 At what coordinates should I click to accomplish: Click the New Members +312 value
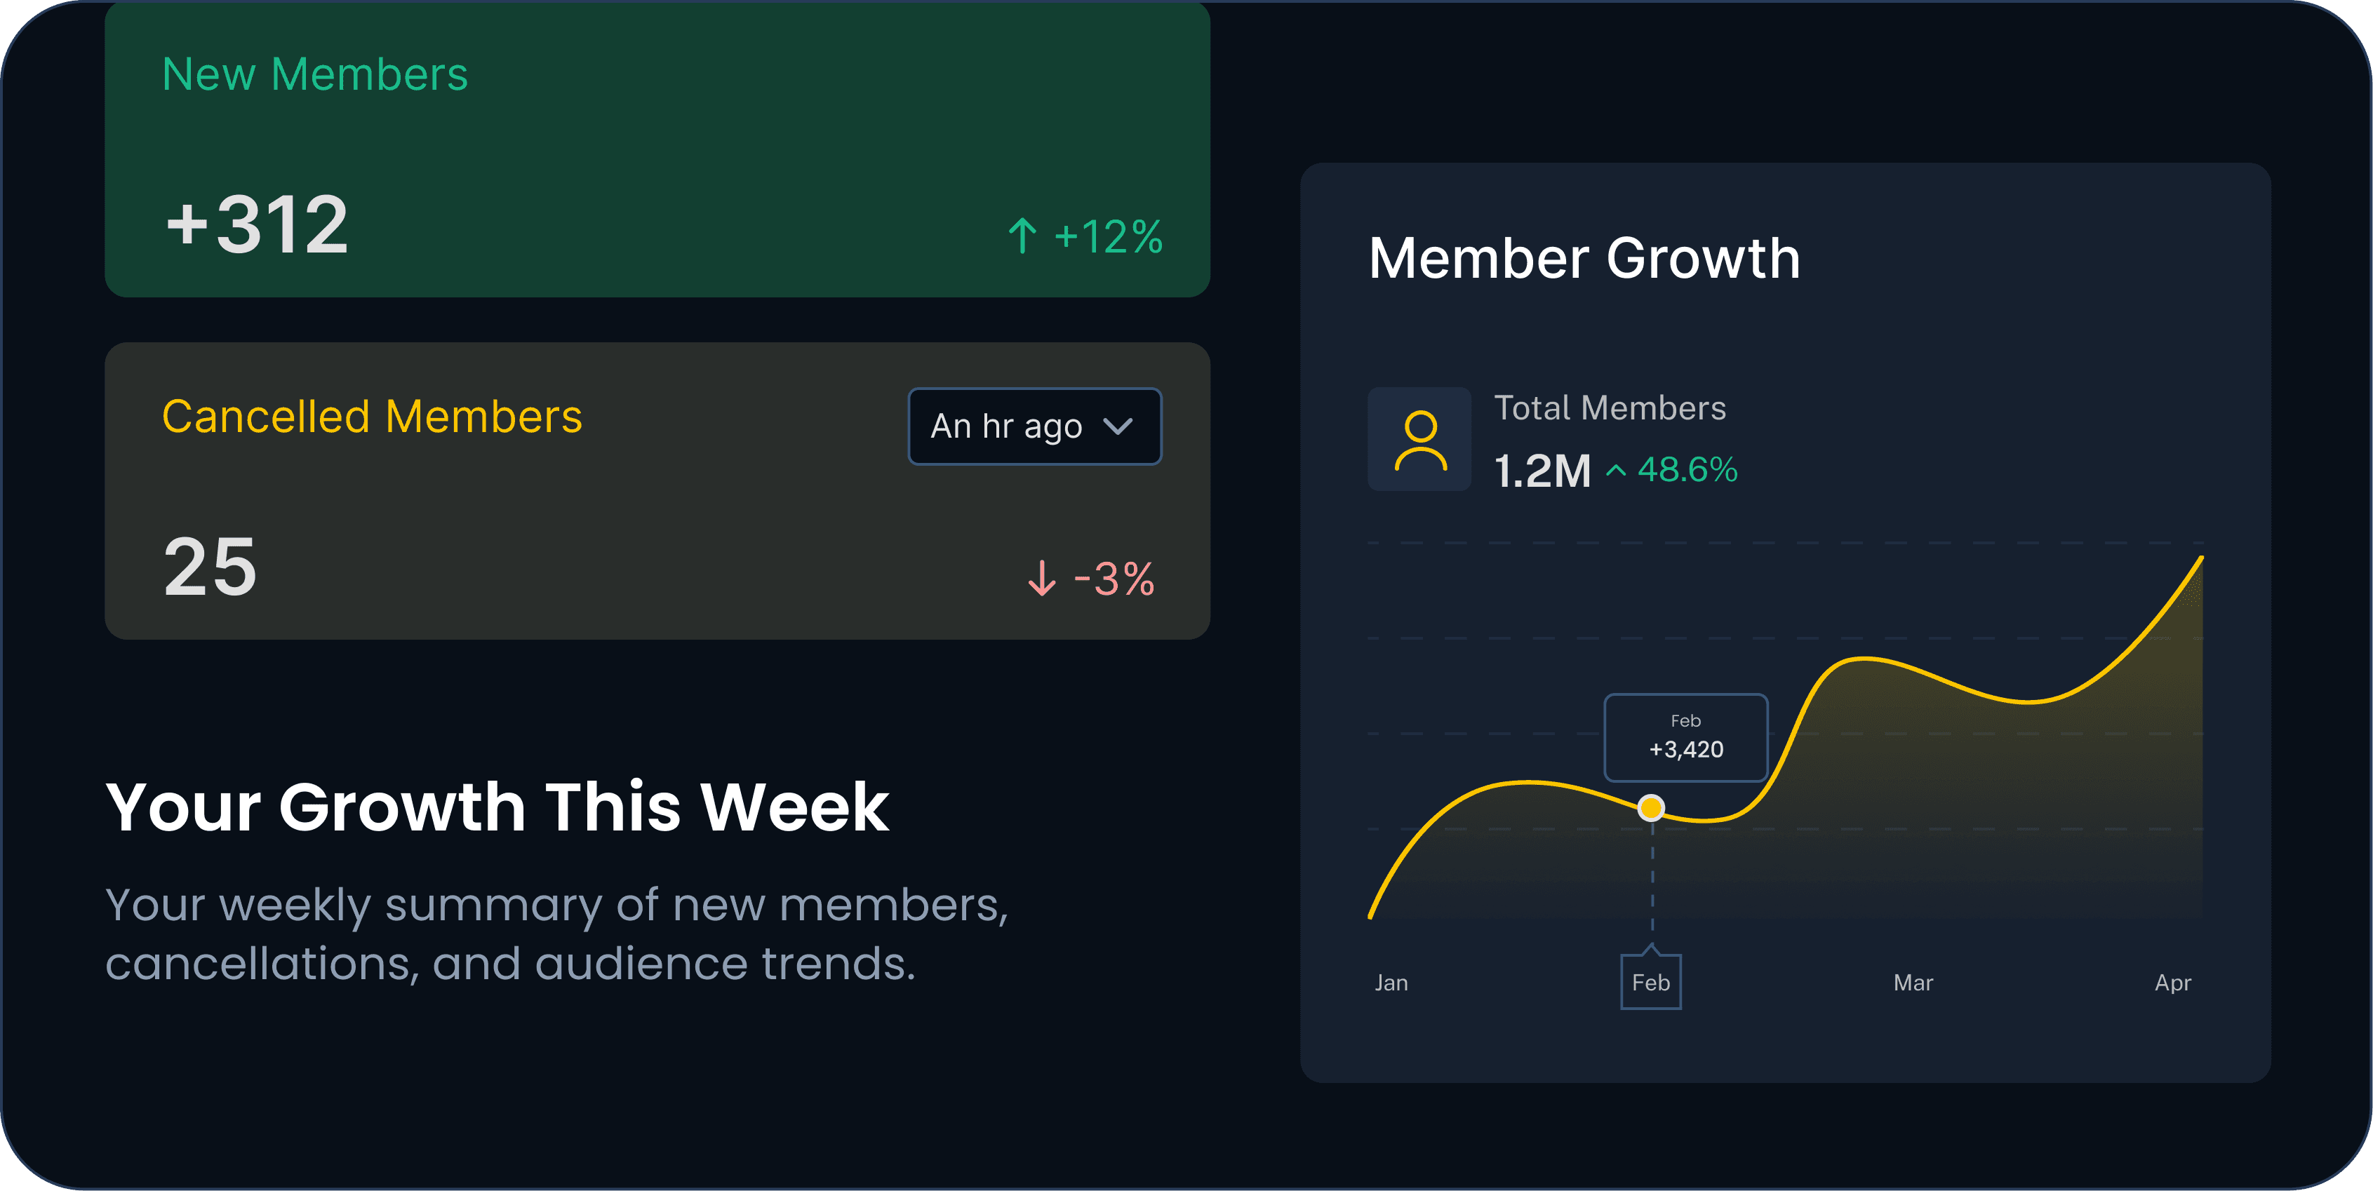point(257,224)
